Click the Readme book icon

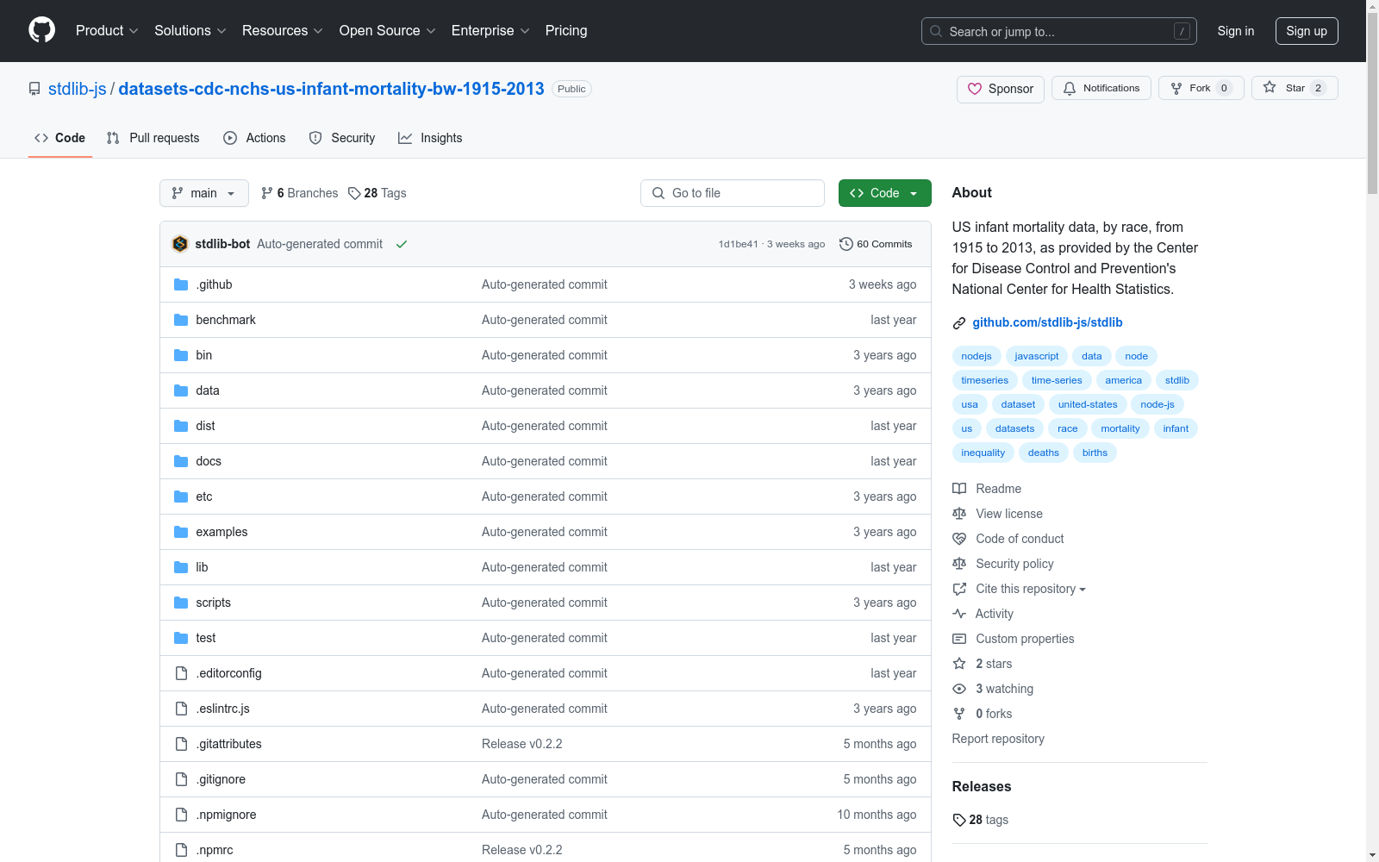click(x=959, y=489)
